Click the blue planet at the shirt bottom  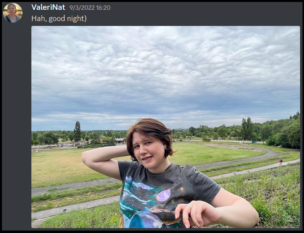pos(146,220)
